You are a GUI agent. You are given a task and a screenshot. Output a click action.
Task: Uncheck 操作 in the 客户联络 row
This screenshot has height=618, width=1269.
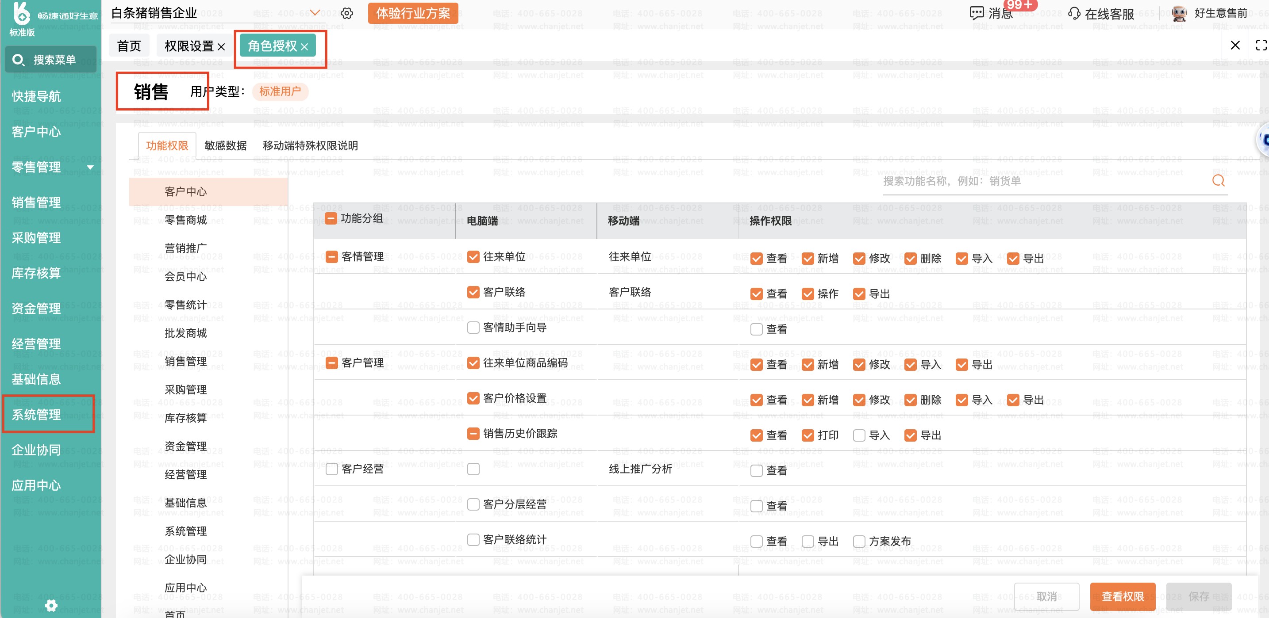[x=808, y=294]
